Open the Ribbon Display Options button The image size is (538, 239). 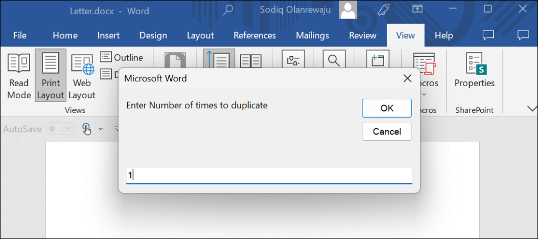417,9
